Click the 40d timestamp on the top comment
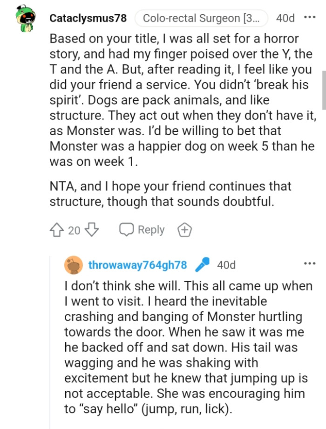Screen dimensions: 326x429 (x=285, y=18)
